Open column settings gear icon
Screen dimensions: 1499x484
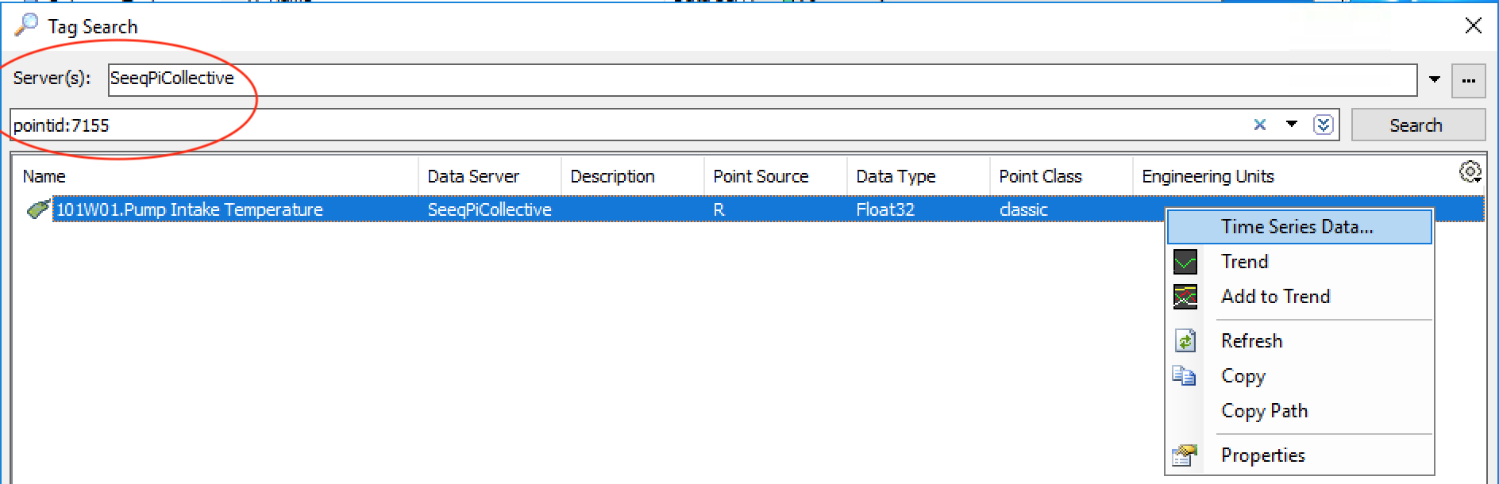pos(1470,172)
